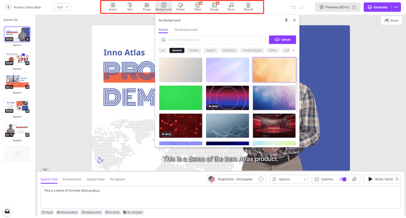The width and height of the screenshot is (406, 218).
Task: Select the Text tool in toolbar
Action: pyautogui.click(x=130, y=7)
